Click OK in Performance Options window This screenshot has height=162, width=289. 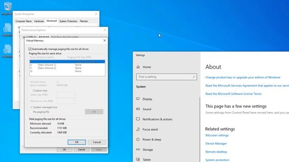tap(64, 149)
